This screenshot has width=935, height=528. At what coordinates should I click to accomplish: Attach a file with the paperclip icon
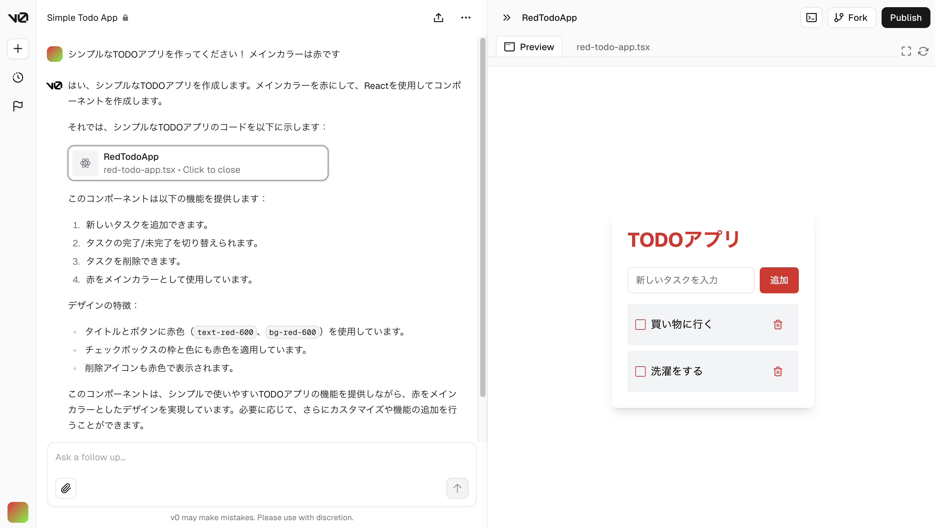click(x=66, y=488)
